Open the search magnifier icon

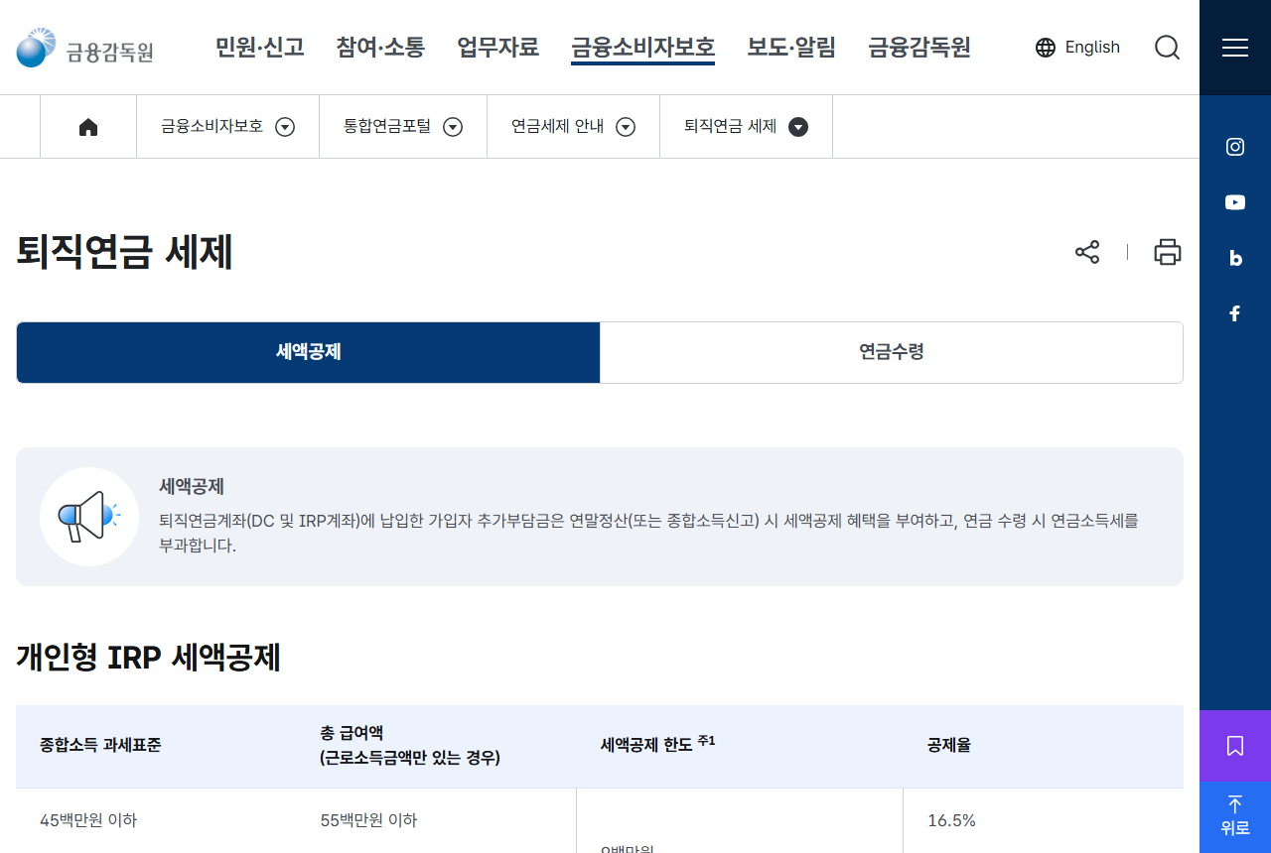1168,48
